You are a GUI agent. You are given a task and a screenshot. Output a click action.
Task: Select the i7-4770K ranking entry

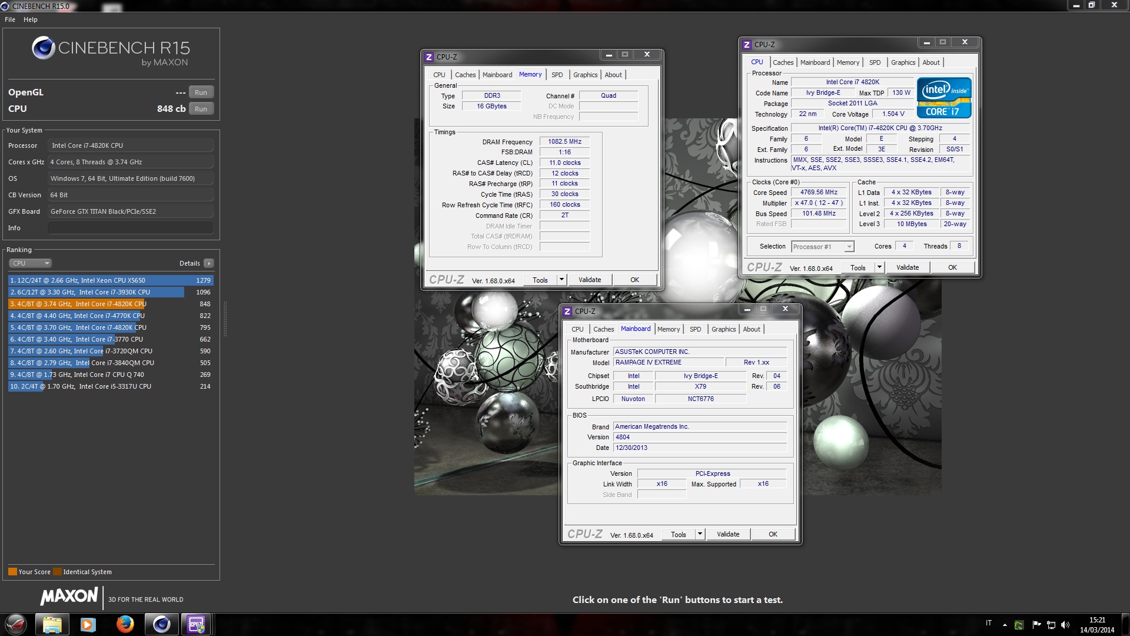coord(111,316)
